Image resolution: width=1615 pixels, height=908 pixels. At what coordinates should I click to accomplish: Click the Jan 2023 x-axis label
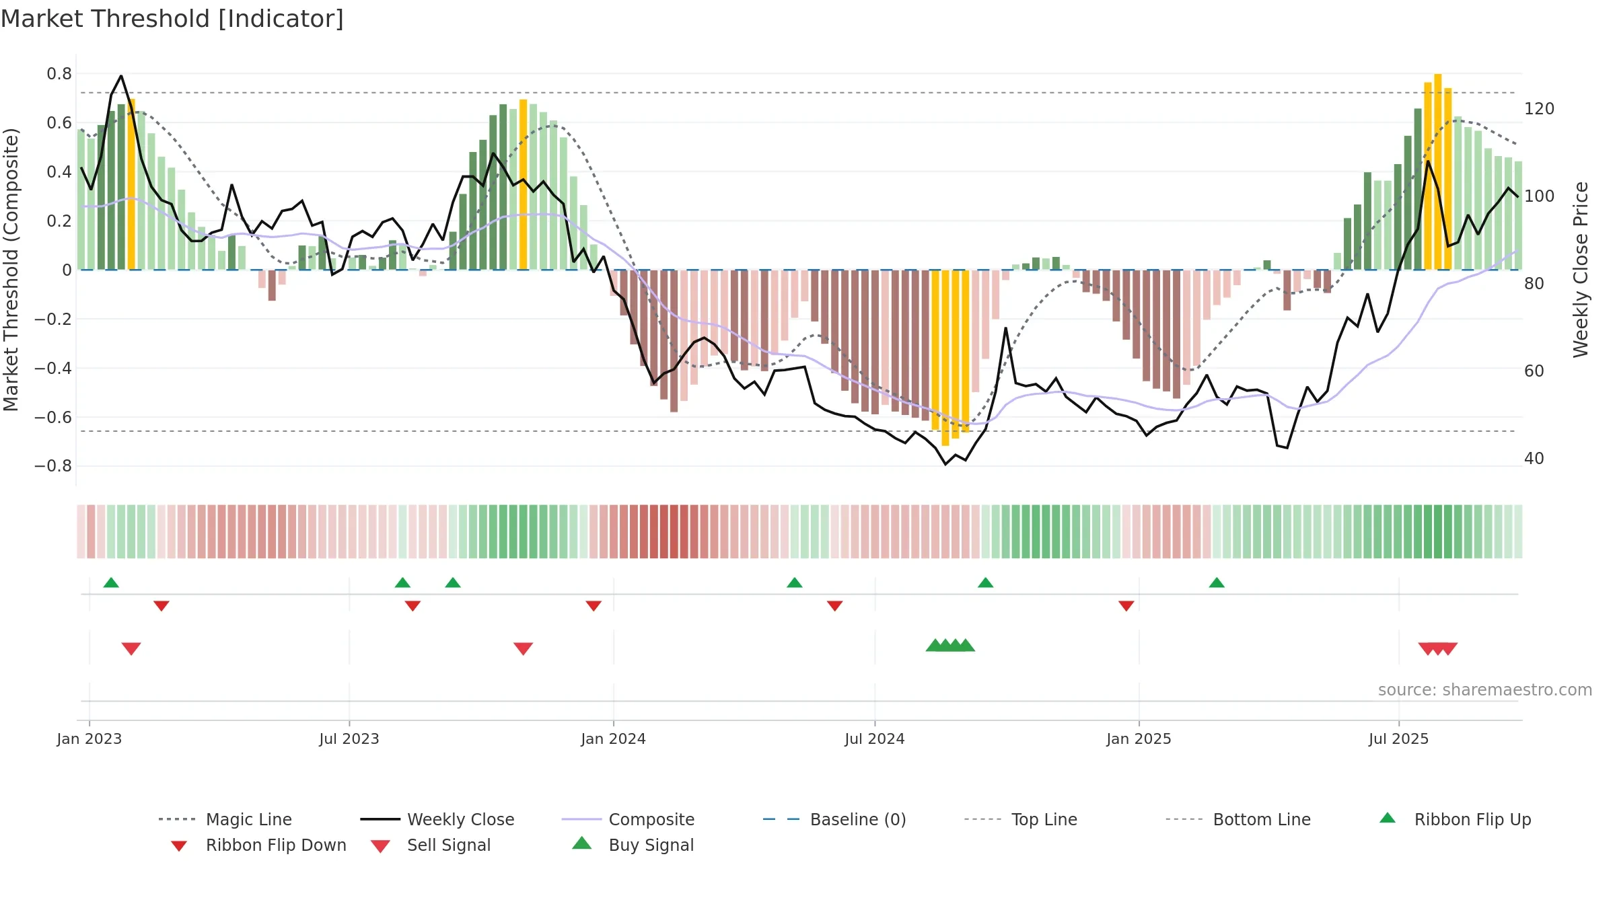89,739
